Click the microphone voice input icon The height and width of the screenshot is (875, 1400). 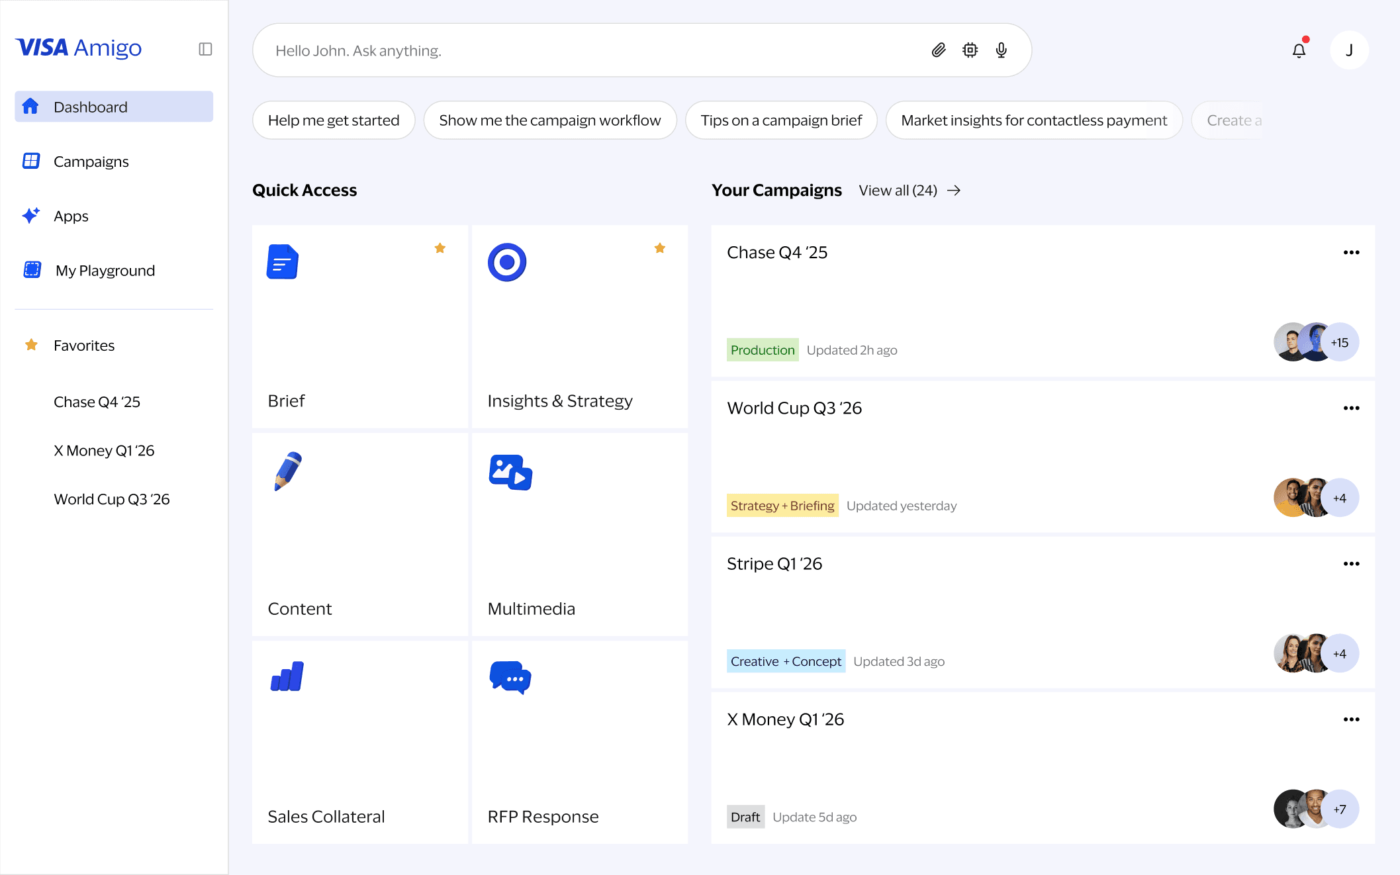coord(1002,50)
